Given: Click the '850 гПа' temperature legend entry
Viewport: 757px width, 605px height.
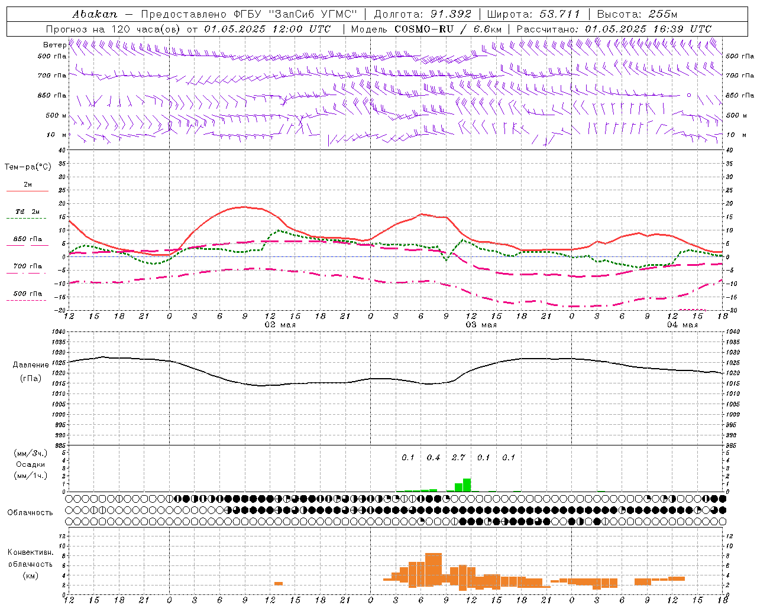Looking at the screenshot, I should [x=28, y=239].
